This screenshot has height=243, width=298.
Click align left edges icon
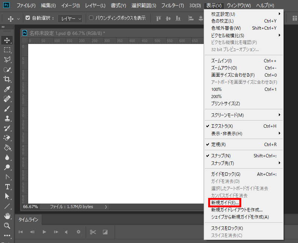coord(191,18)
